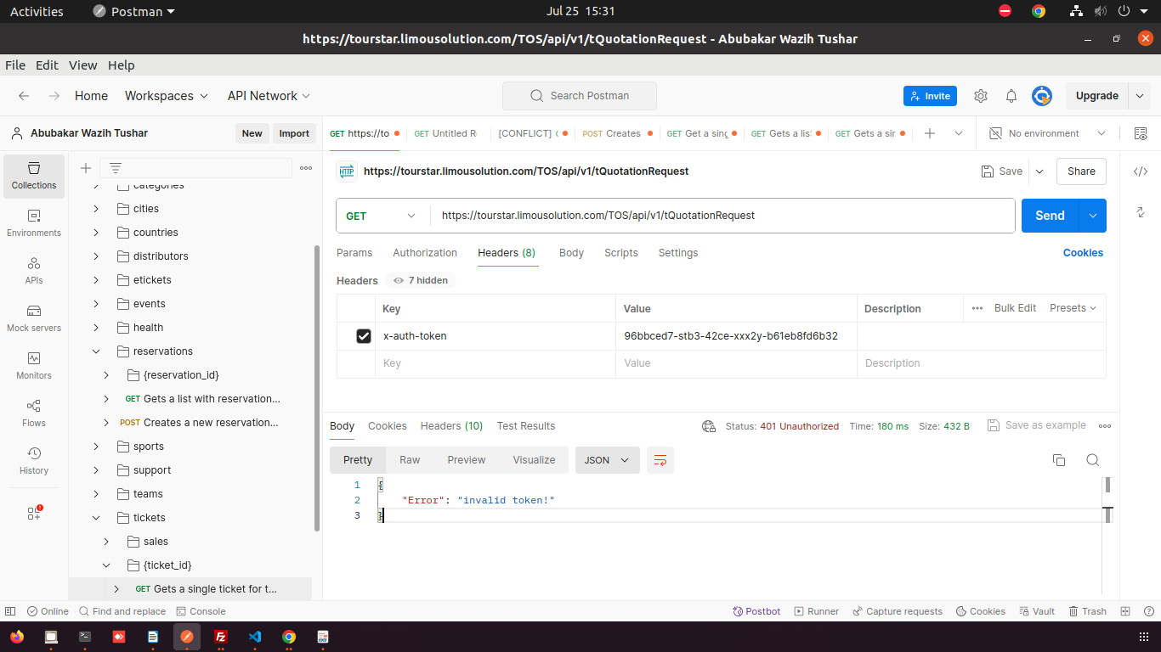Open the code snippet panel icon

click(x=1141, y=171)
